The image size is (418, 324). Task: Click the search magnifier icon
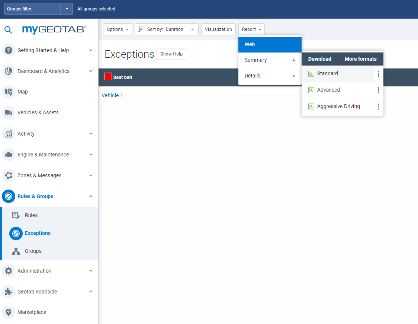(x=8, y=30)
